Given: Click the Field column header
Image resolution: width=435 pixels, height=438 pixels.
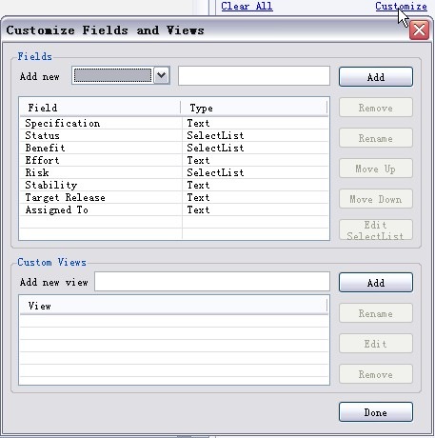Looking at the screenshot, I should tap(100, 108).
